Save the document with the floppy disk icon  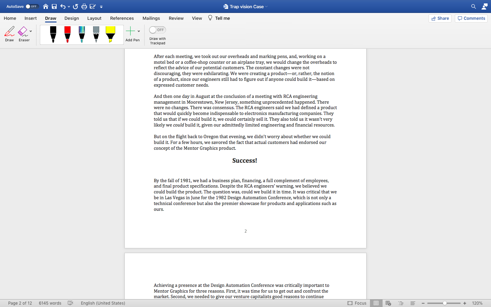54,6
